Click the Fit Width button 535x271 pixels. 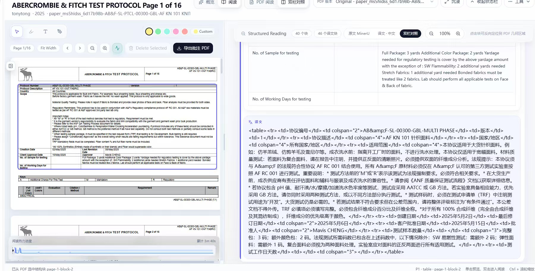click(48, 48)
